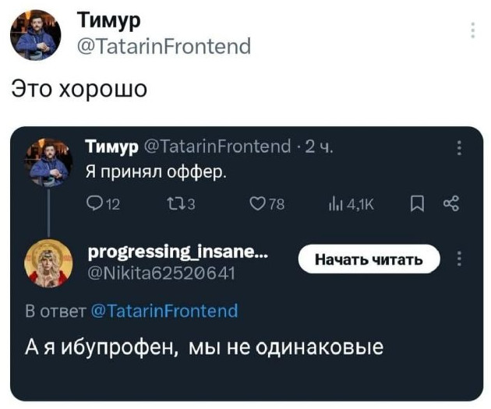491x409 pixels.
Task: Click progressing_insane's profile avatar
Action: (49, 263)
